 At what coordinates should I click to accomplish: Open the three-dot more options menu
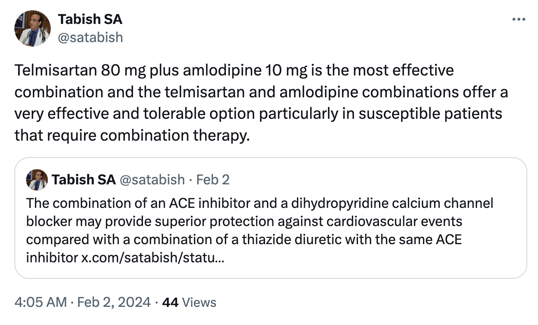pyautogui.click(x=518, y=19)
